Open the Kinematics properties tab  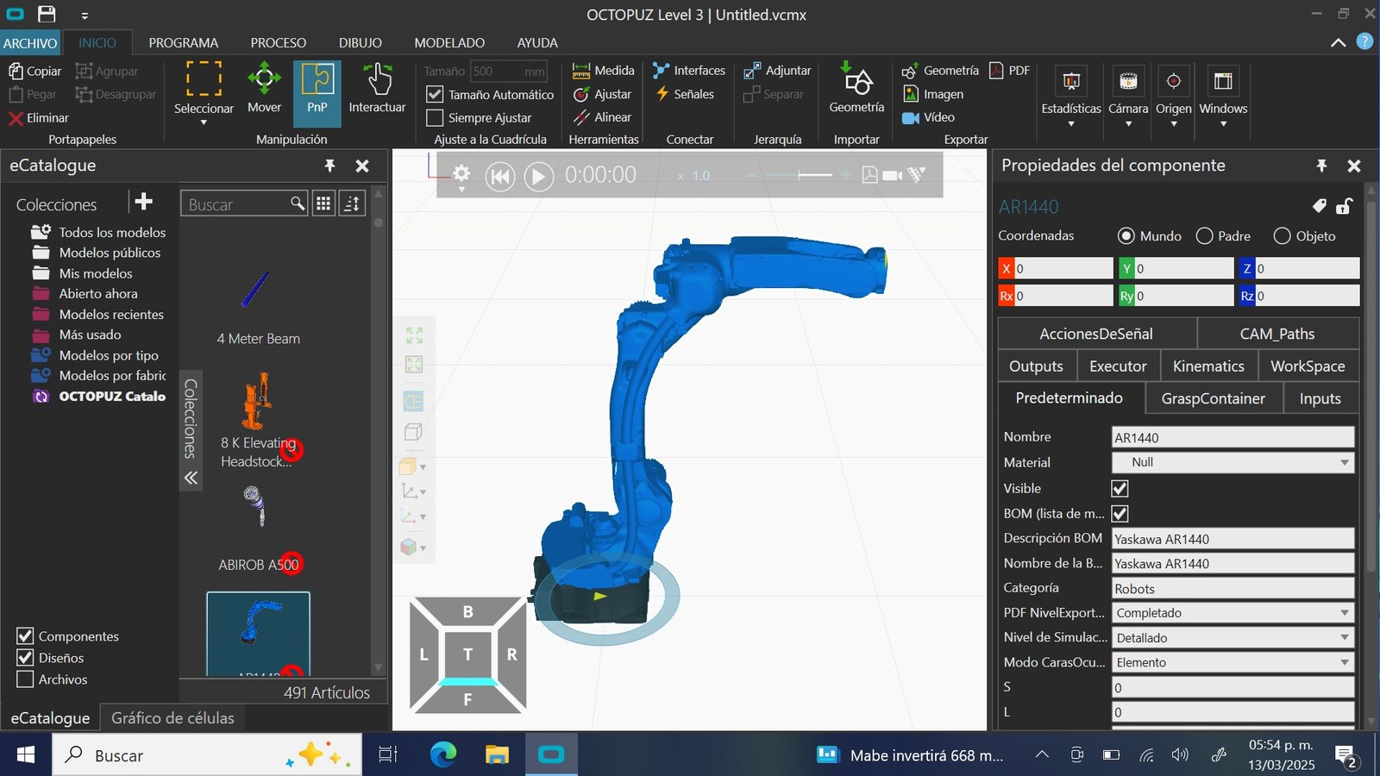pyautogui.click(x=1208, y=366)
